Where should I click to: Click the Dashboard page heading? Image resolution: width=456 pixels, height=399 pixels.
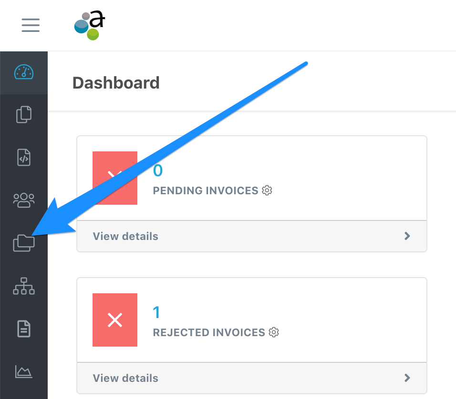click(116, 83)
